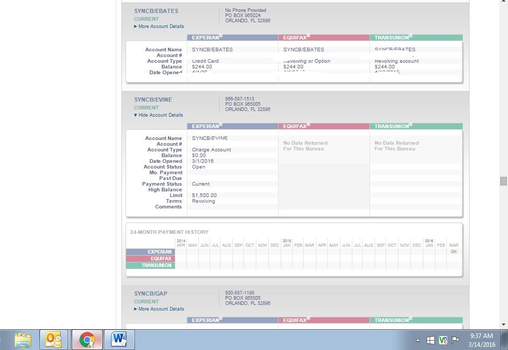Click TransUnion header in SYNCB/EVINE table
Image resolution: width=508 pixels, height=350 pixels.
416,127
